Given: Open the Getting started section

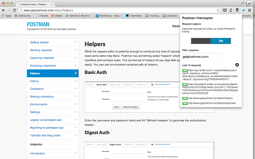Looking at the screenshot, I should tap(53, 43).
